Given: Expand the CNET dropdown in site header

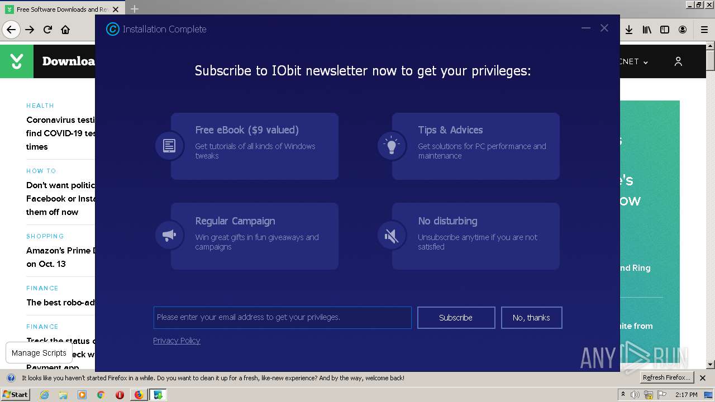Looking at the screenshot, I should click(x=633, y=62).
